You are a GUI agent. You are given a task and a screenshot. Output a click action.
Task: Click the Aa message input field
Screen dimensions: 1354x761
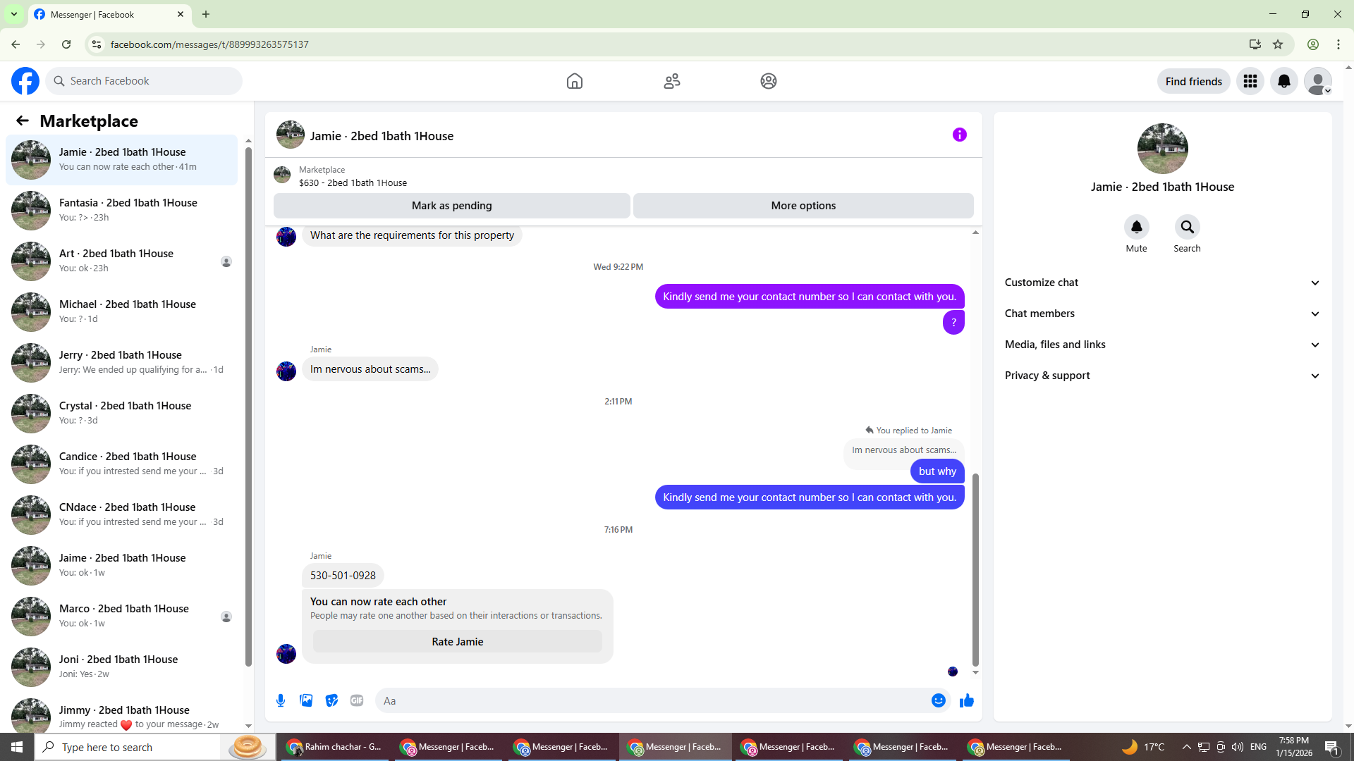coord(649,700)
